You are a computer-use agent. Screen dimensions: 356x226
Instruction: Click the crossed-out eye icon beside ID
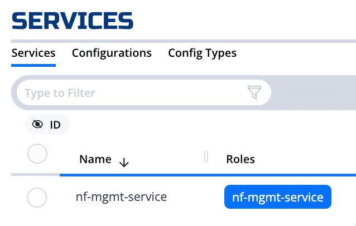(x=38, y=125)
